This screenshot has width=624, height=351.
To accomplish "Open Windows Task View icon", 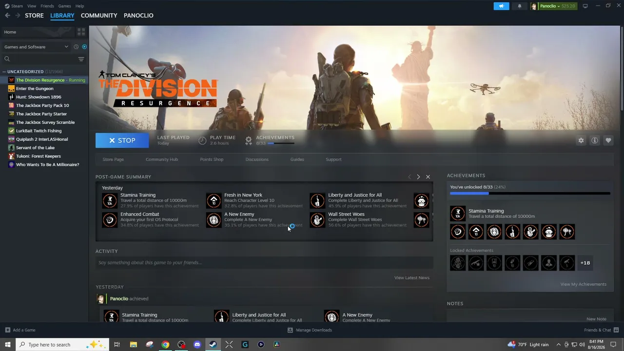I will [117, 345].
